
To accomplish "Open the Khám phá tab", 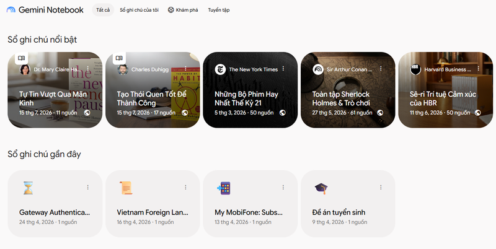I will (183, 10).
